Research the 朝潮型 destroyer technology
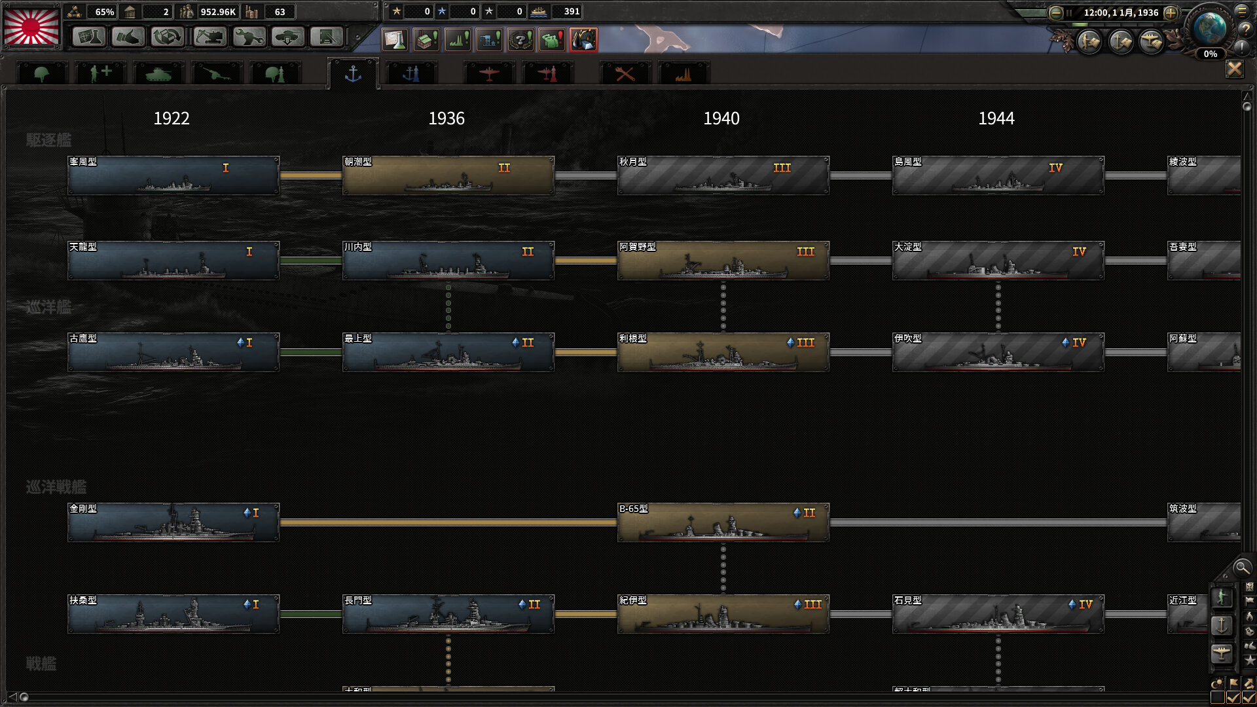Screen dimensions: 1257x707 (448, 175)
